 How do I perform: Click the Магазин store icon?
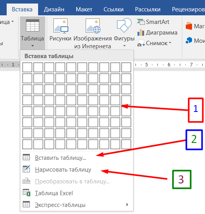(189, 26)
